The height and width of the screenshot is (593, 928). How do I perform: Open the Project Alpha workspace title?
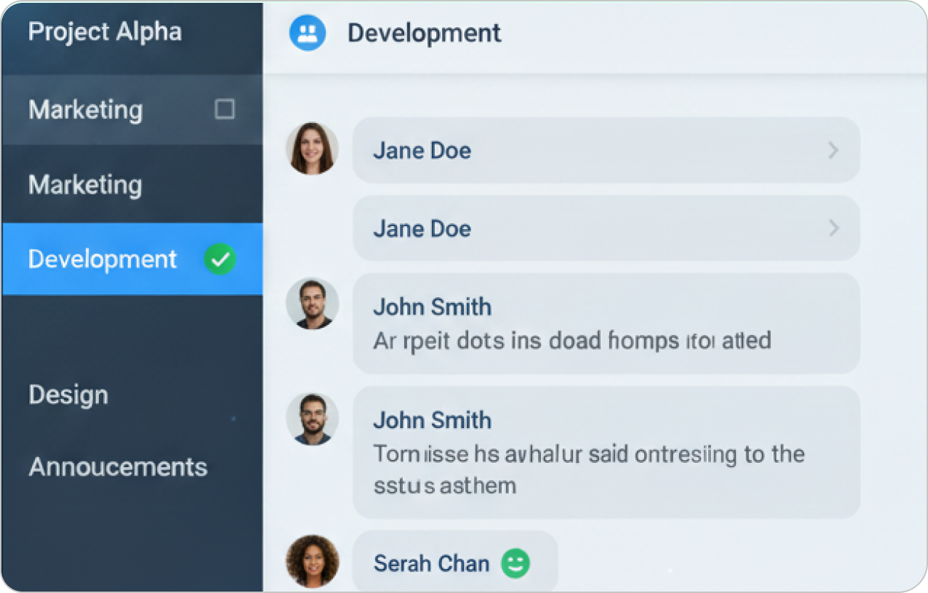[x=105, y=32]
